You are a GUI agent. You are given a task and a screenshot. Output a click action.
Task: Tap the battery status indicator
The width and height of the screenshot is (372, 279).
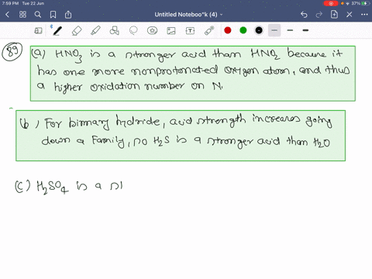(365, 3)
